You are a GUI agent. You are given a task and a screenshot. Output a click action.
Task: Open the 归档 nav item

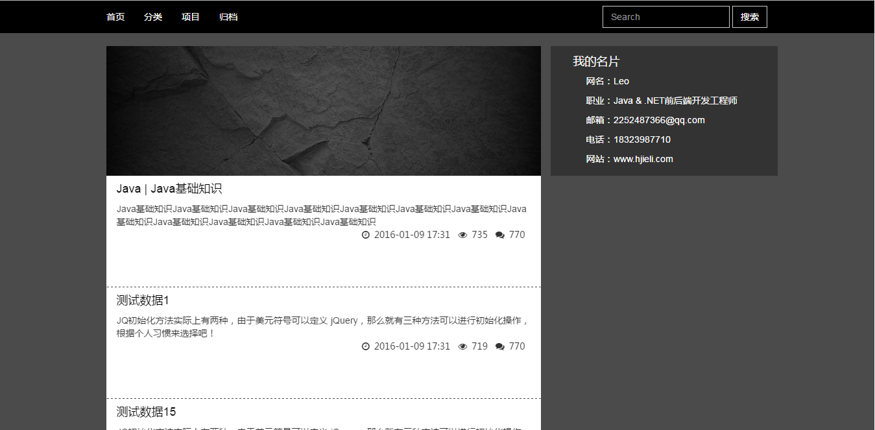(228, 17)
